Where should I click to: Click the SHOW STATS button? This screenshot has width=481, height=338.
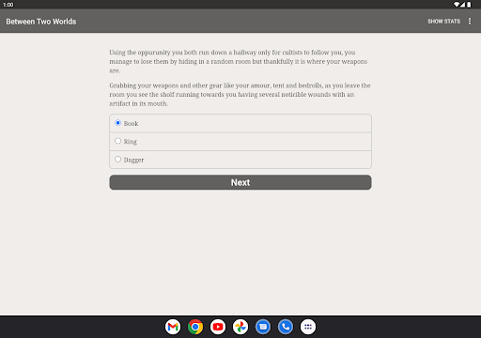[443, 22]
